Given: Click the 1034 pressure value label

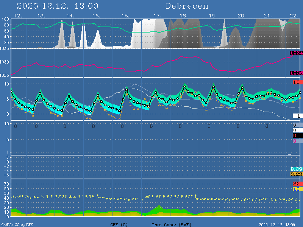Looking at the screenshot, I should pyautogui.click(x=296, y=53).
